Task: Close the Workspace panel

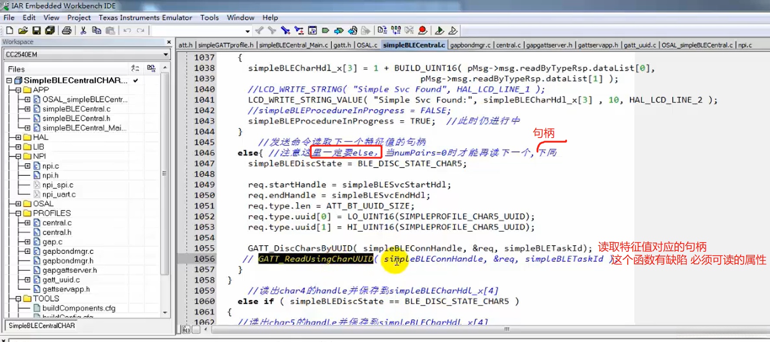Action: 169,42
